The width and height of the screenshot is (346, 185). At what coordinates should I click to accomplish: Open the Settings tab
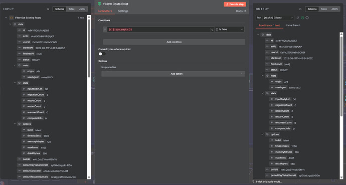pos(123,11)
